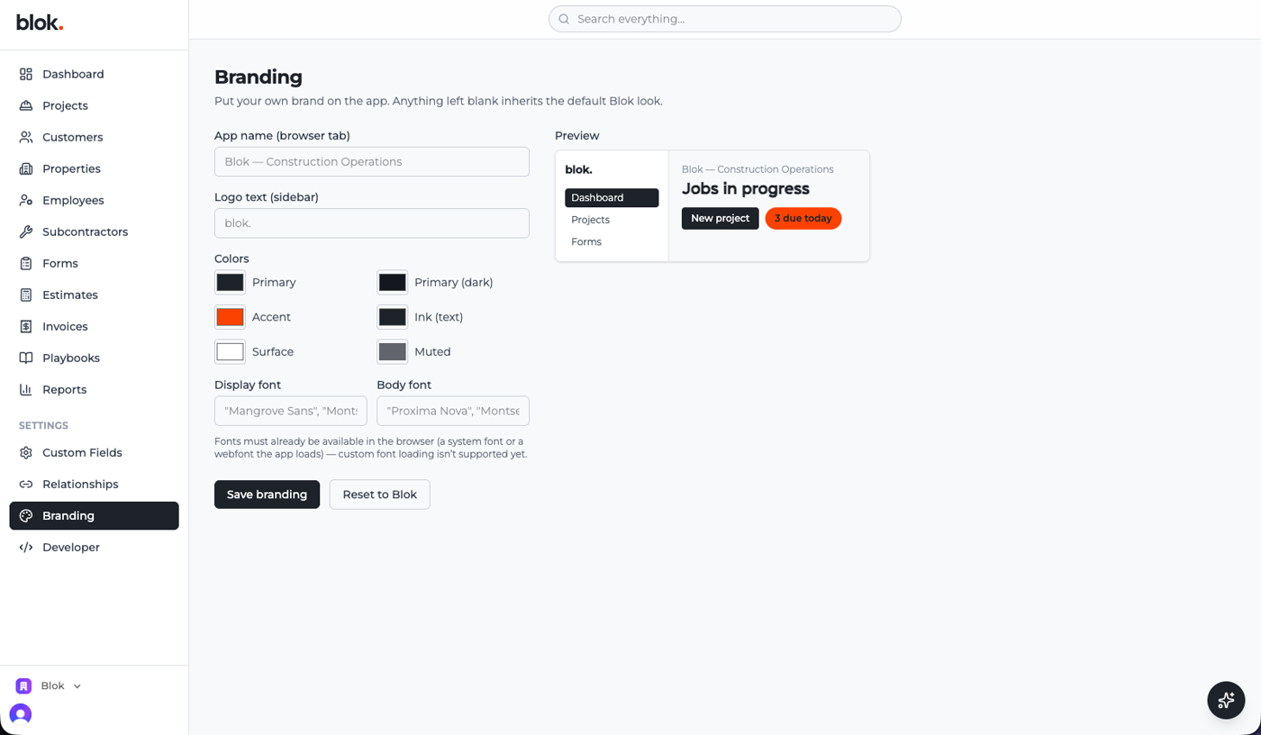Open Reports from the sidebar

[94, 389]
